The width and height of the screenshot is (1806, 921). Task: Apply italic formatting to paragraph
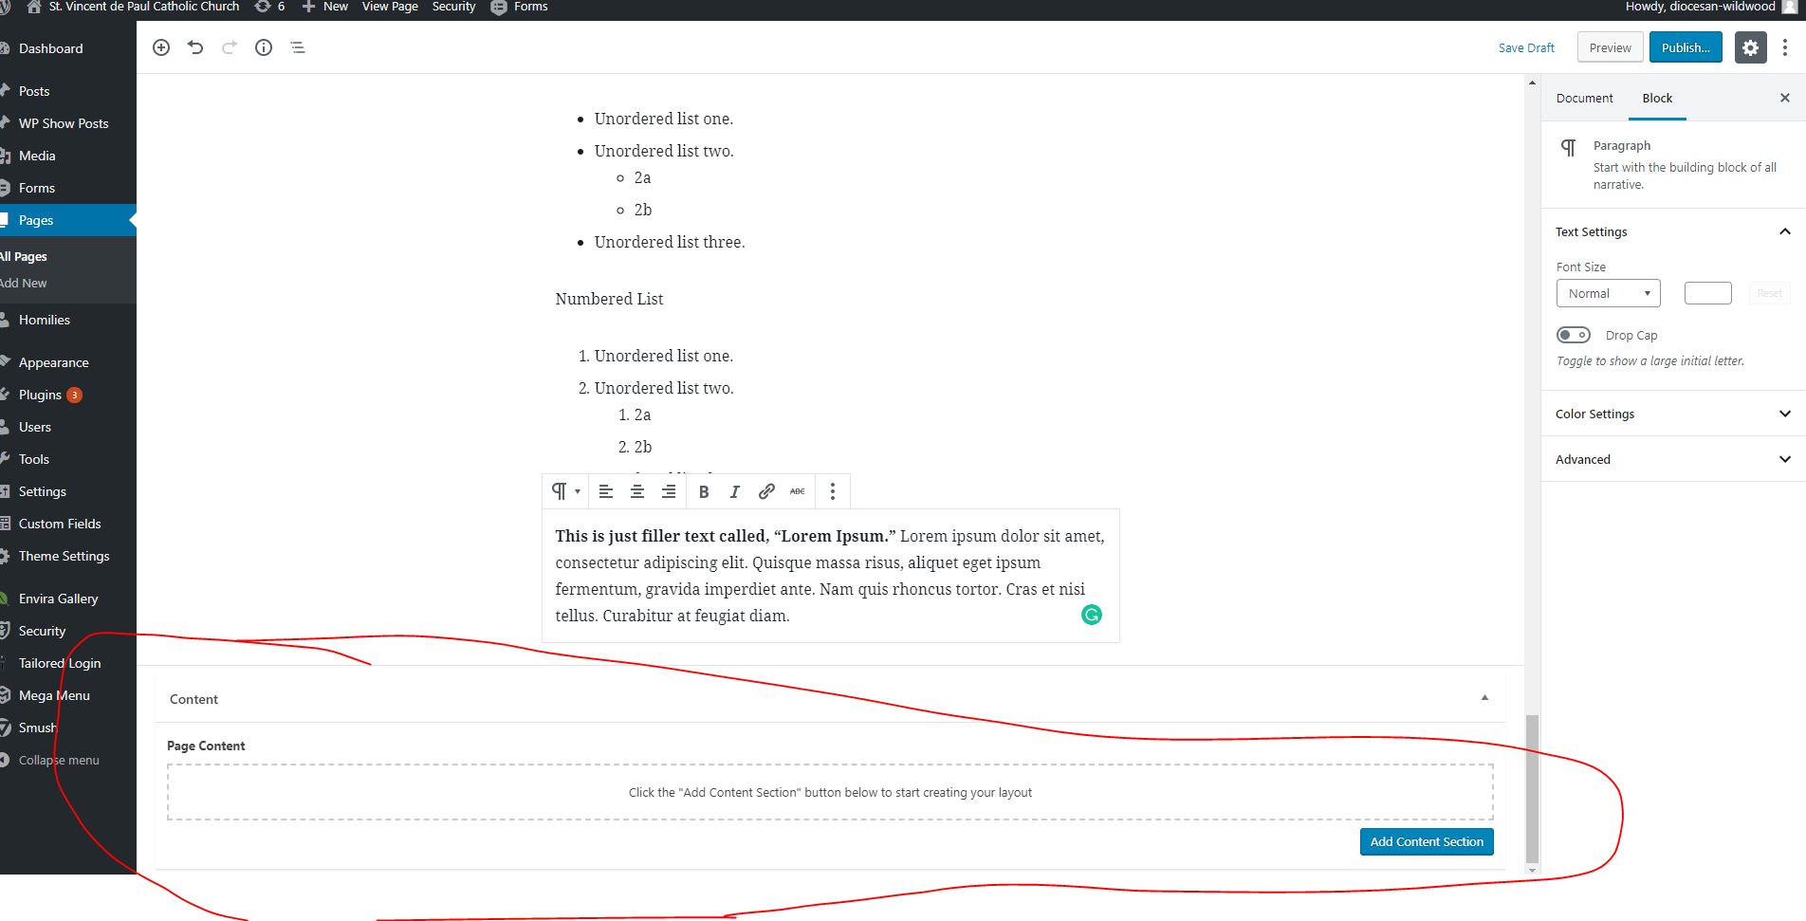734,491
